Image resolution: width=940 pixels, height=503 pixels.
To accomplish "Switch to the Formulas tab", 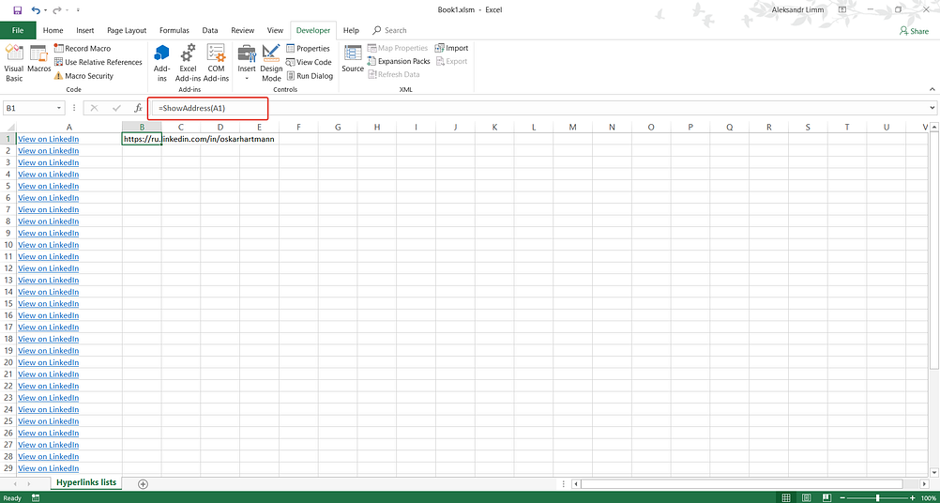I will pos(174,31).
